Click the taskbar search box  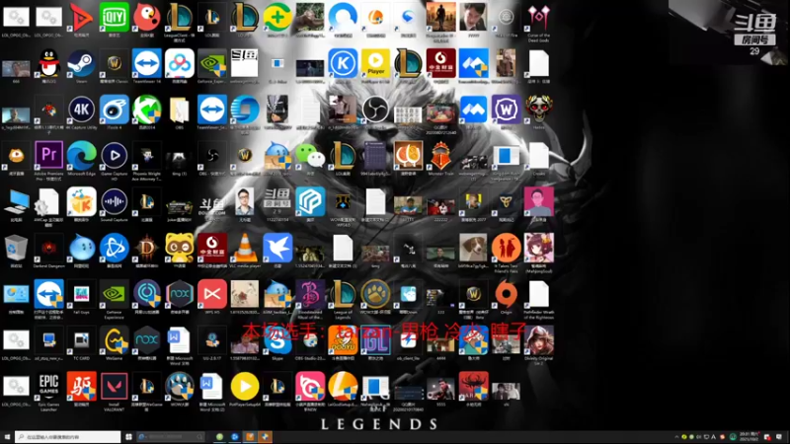click(x=68, y=437)
